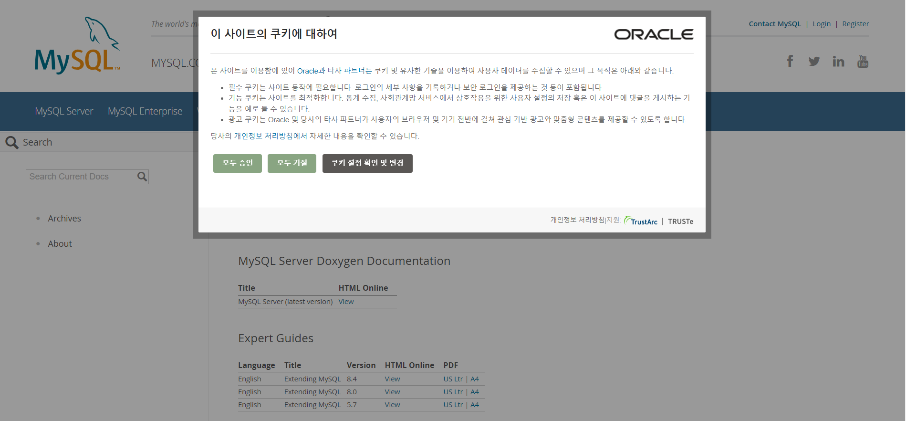Viewport: 906px width, 421px height.
Task: View Extending MySQL 5.7 HTML online
Action: coord(392,405)
